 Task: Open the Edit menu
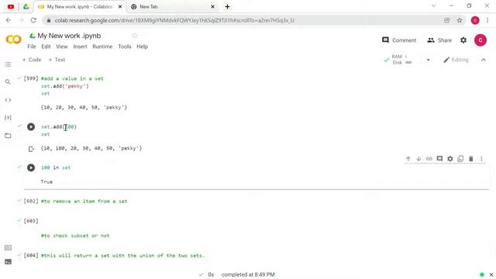tap(46, 46)
